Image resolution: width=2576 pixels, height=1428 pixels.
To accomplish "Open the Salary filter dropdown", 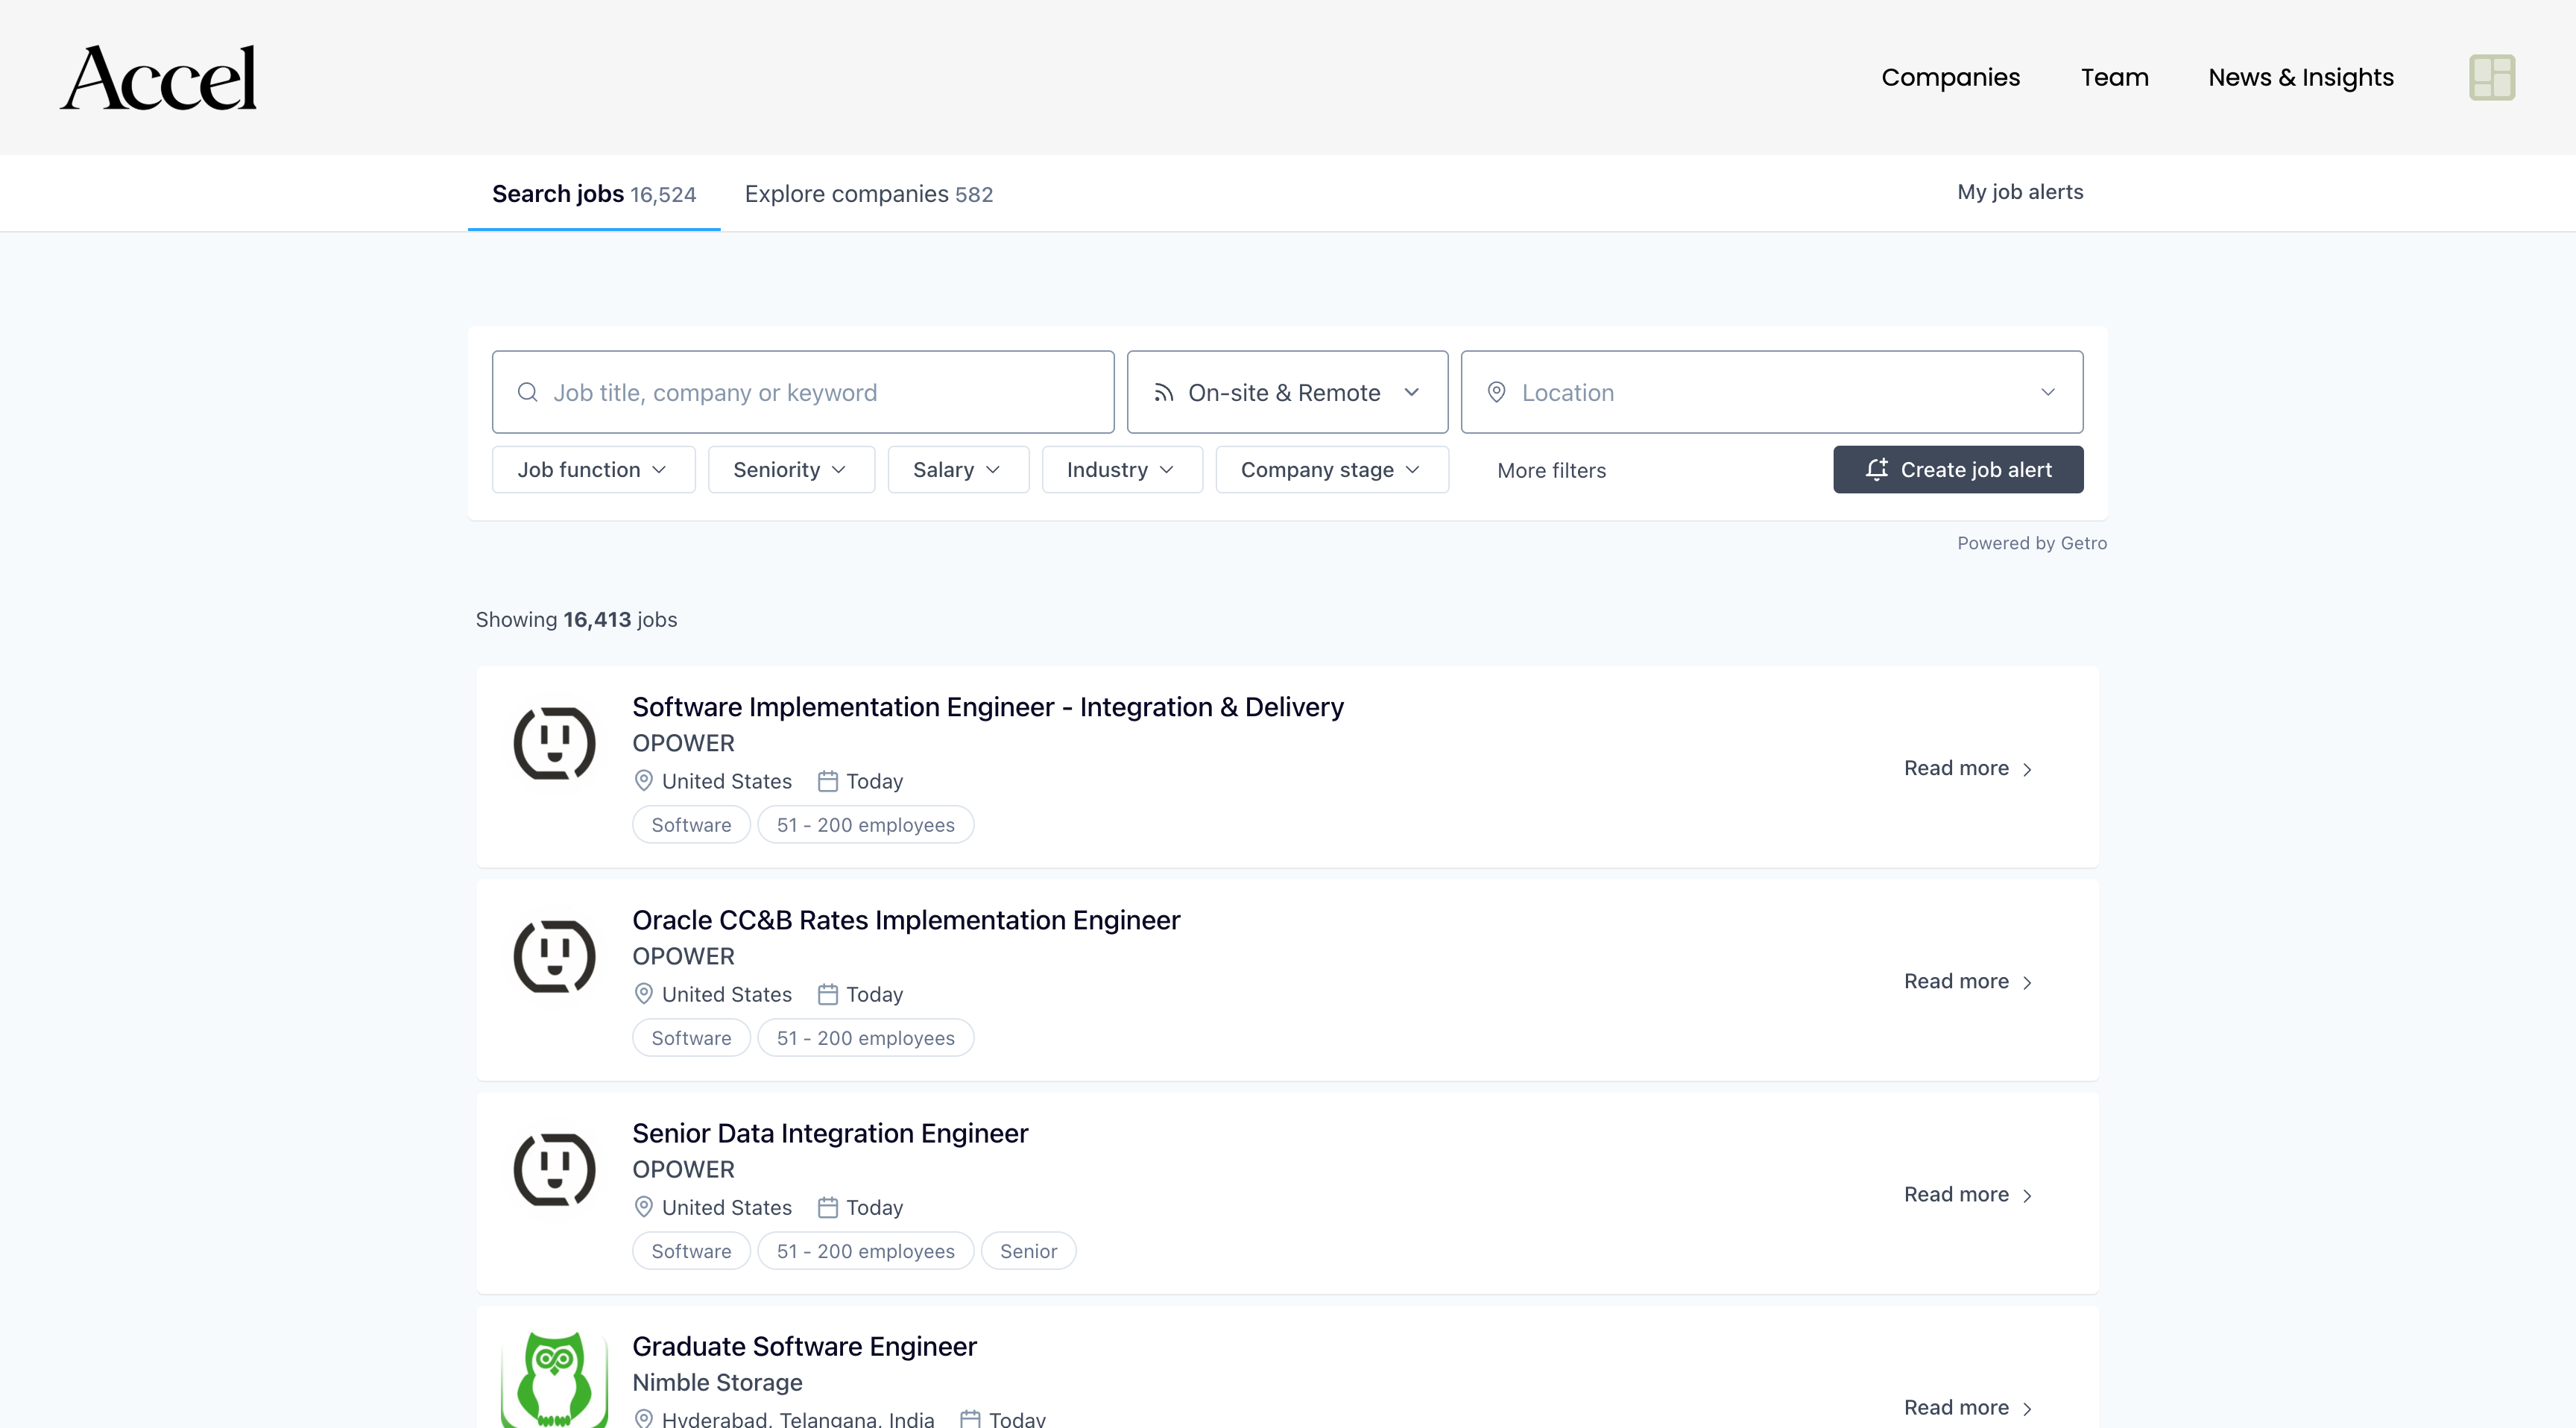I will pyautogui.click(x=958, y=469).
